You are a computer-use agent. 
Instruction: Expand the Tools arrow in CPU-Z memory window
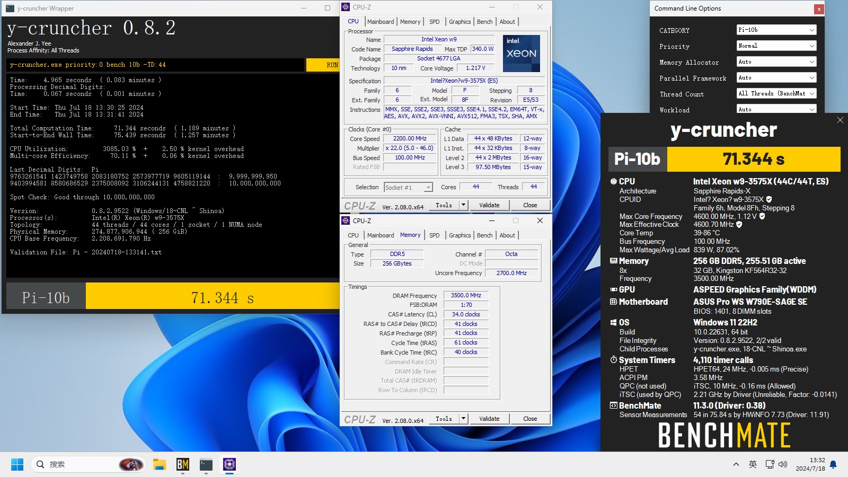pos(463,419)
